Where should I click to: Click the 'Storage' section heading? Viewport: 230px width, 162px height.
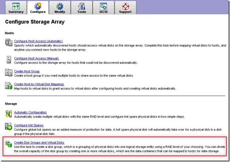click(11, 104)
